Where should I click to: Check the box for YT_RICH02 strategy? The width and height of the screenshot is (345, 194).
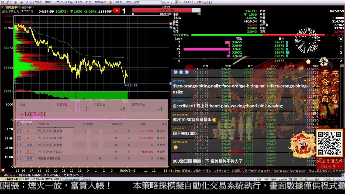tap(19, 138)
